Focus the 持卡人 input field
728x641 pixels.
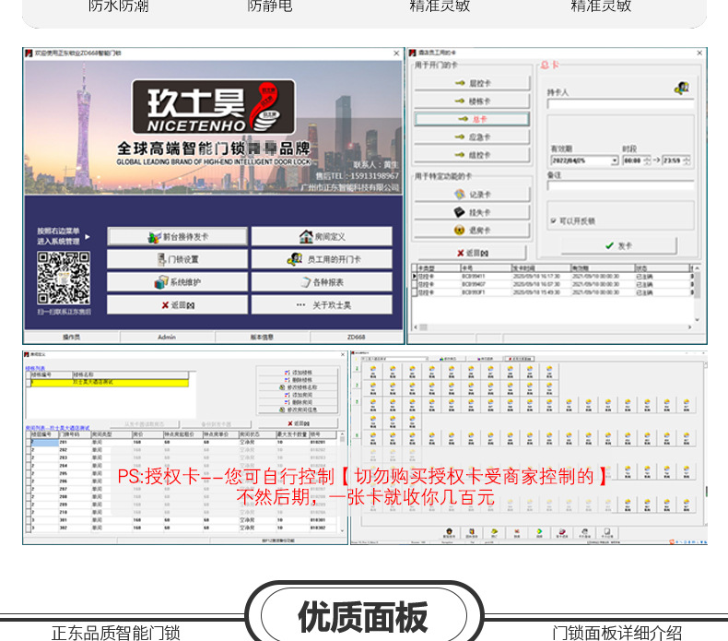[620, 104]
